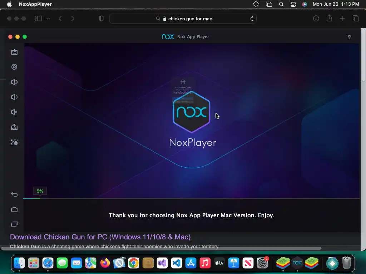This screenshot has height=274, width=366.
Task: Show Safari downloads
Action: [x=316, y=19]
